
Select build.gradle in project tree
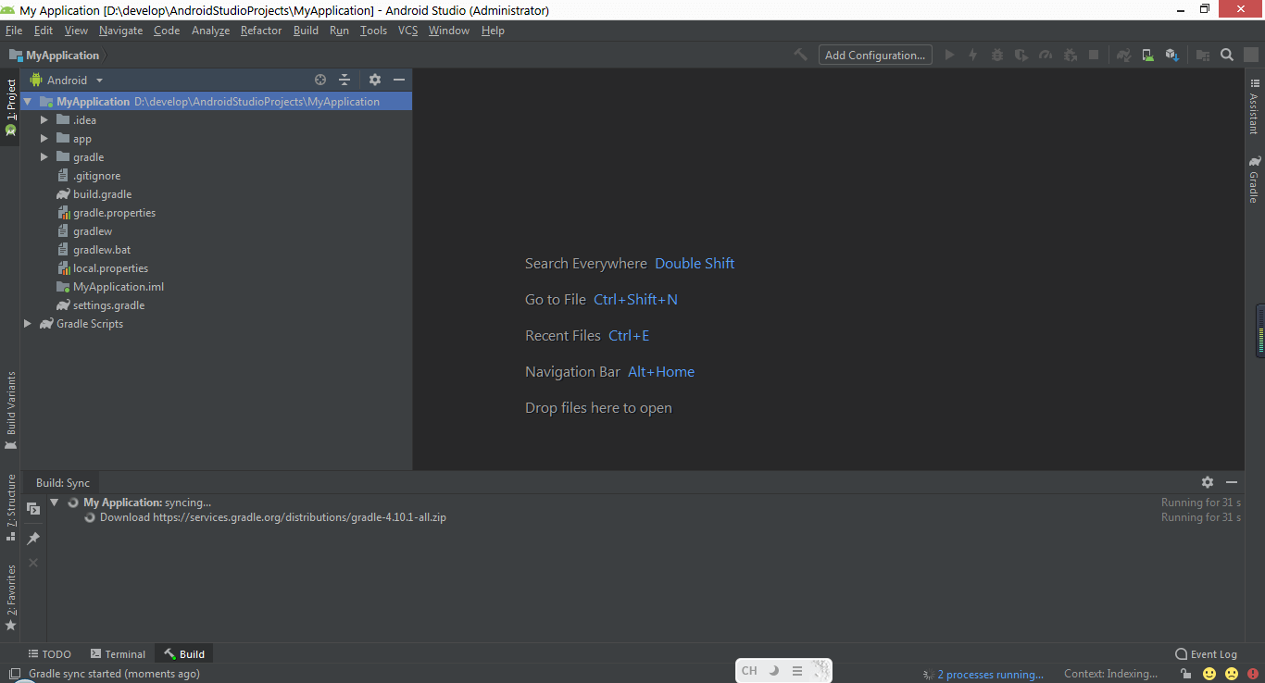point(102,194)
